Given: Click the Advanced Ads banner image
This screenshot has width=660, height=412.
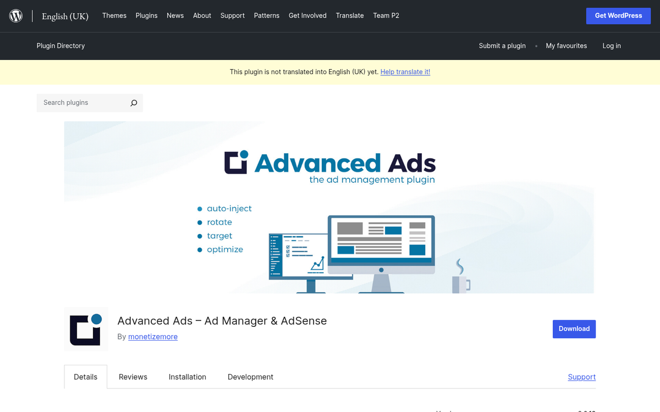Looking at the screenshot, I should 330,209.
